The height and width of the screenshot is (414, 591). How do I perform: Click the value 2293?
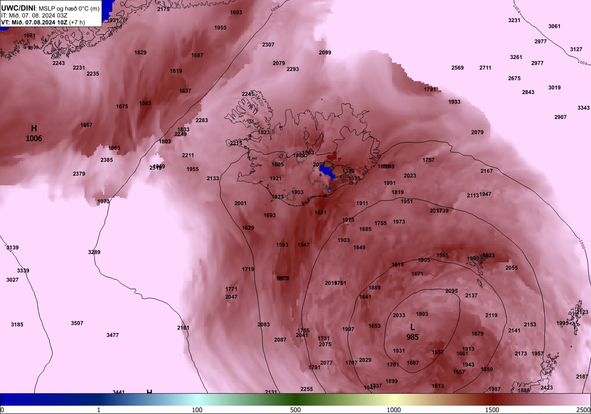coord(293,69)
